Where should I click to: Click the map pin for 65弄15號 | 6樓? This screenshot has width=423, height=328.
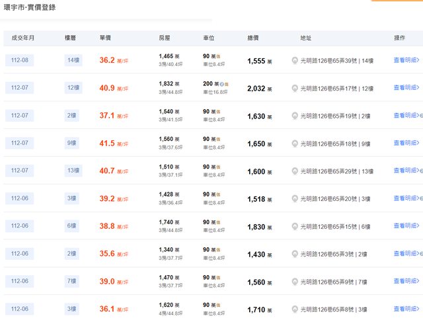[x=295, y=227]
